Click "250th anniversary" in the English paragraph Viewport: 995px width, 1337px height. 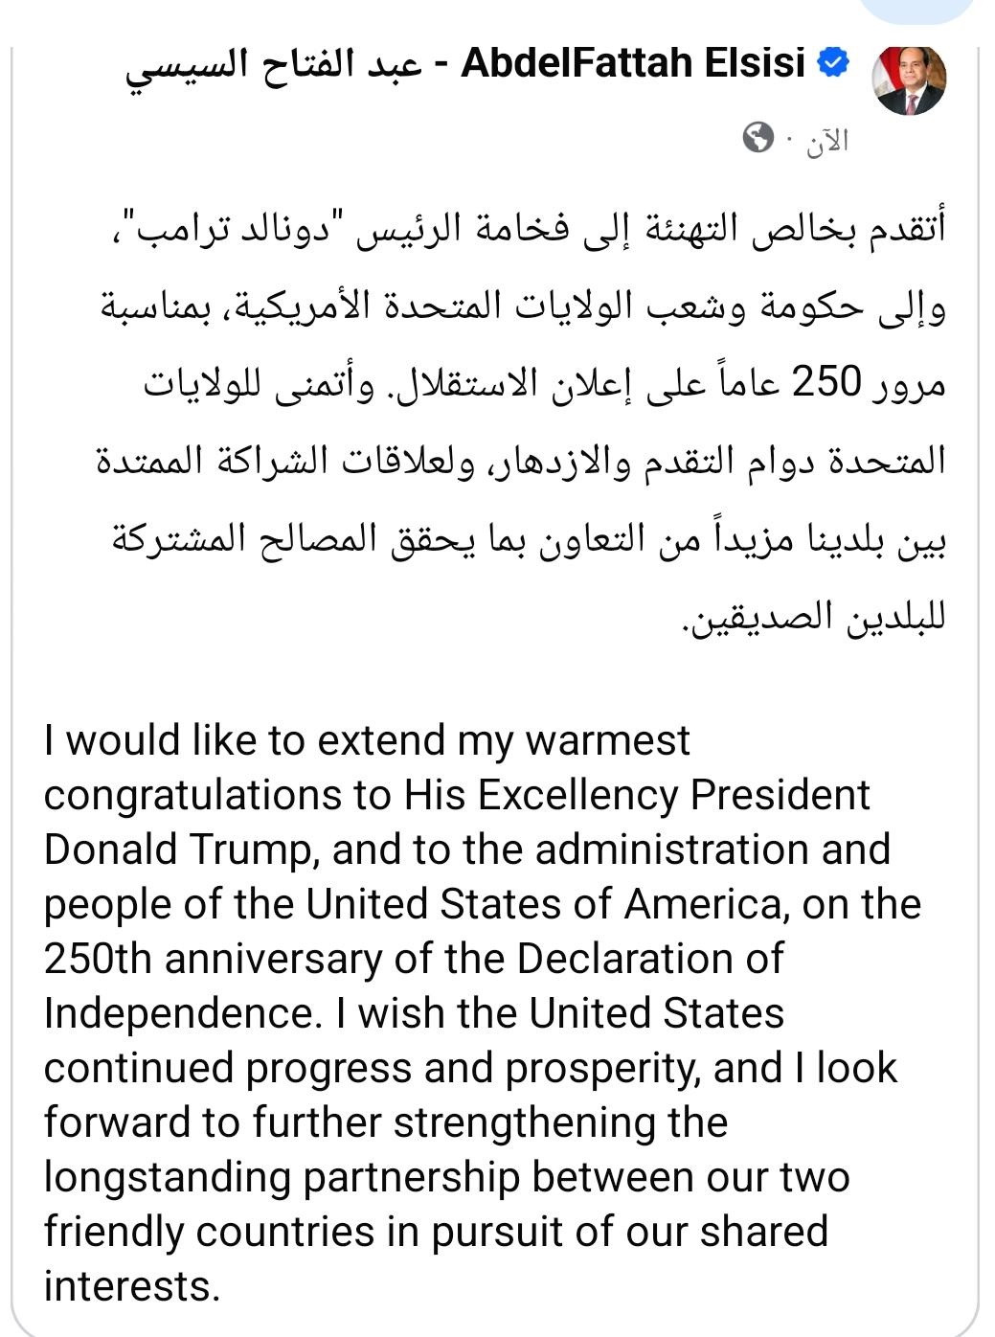tap(214, 959)
